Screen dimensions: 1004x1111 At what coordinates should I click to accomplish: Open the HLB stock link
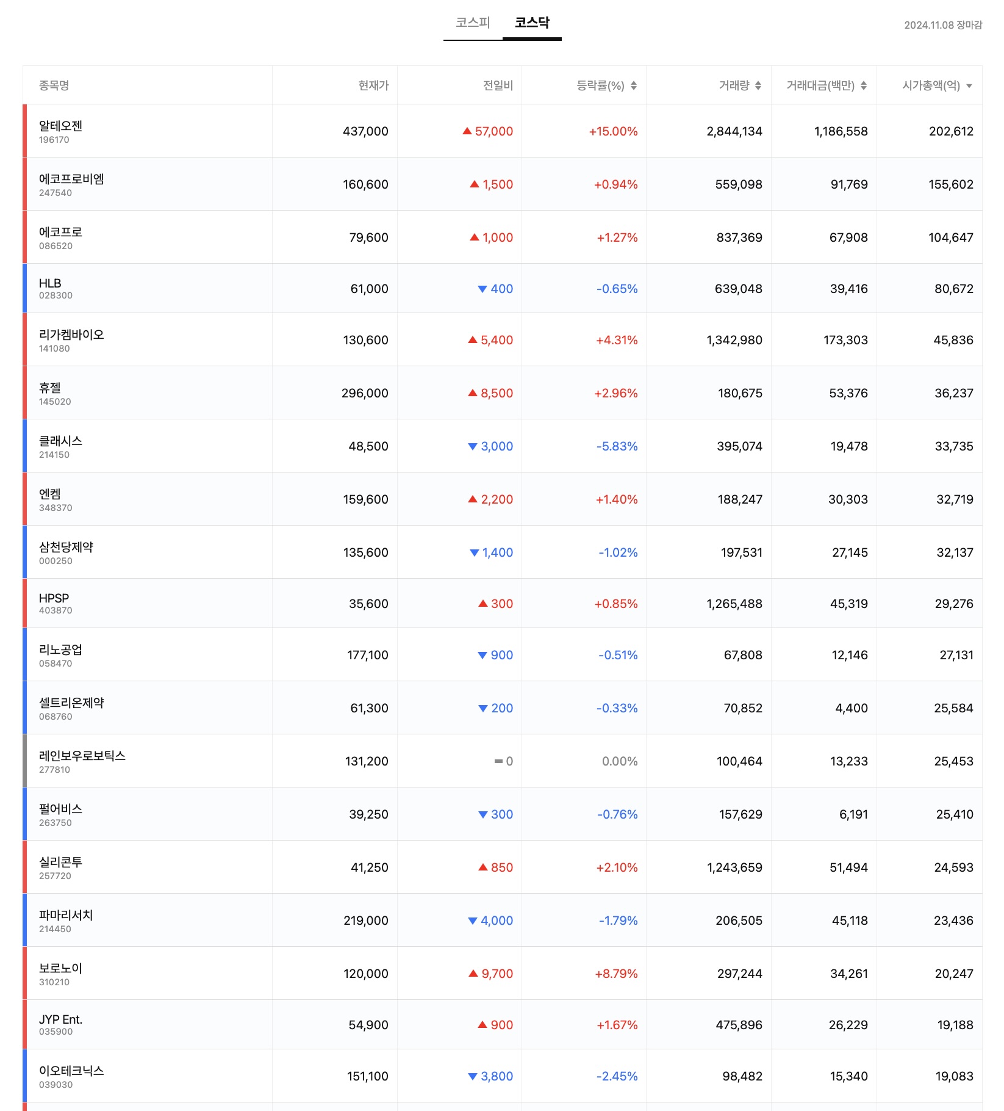point(50,283)
